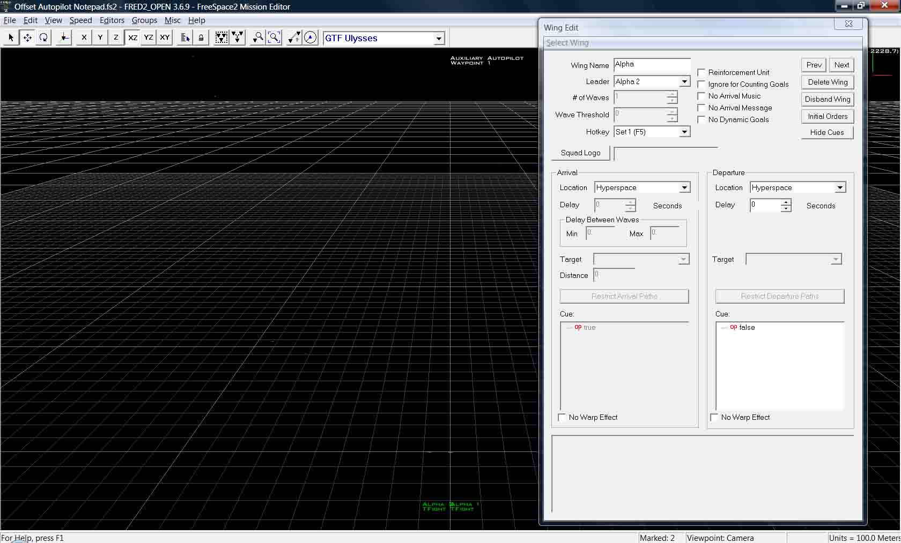
Task: Open the selection list icon
Action: tap(185, 37)
